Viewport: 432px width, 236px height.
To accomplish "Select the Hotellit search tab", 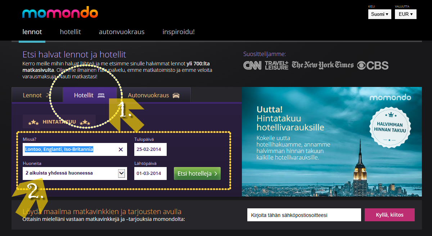I will pyautogui.click(x=90, y=95).
